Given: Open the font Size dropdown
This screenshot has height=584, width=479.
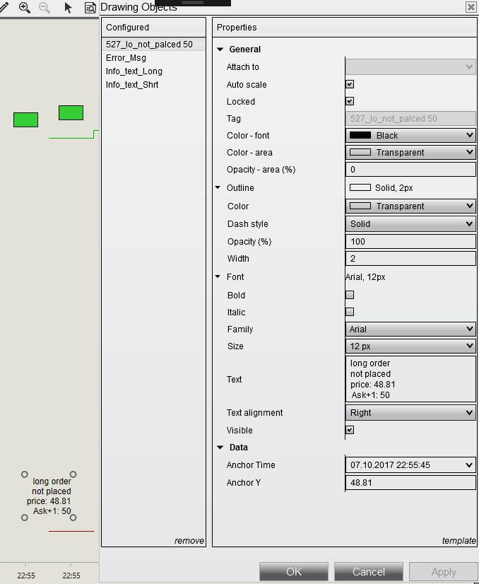Looking at the screenshot, I should [410, 346].
